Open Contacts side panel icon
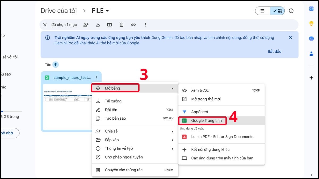The width and height of the screenshot is (319, 179). [x=311, y=54]
